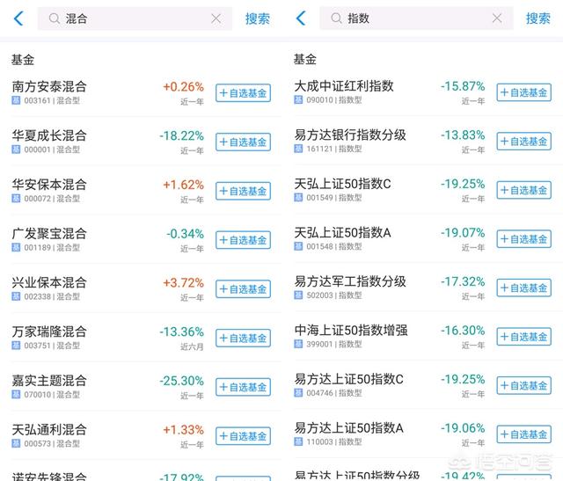Add 易方达上证50指数A to 自选基金

pyautogui.click(x=524, y=434)
